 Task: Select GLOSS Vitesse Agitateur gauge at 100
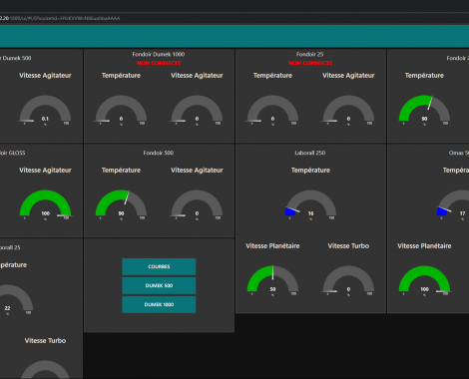45,205
